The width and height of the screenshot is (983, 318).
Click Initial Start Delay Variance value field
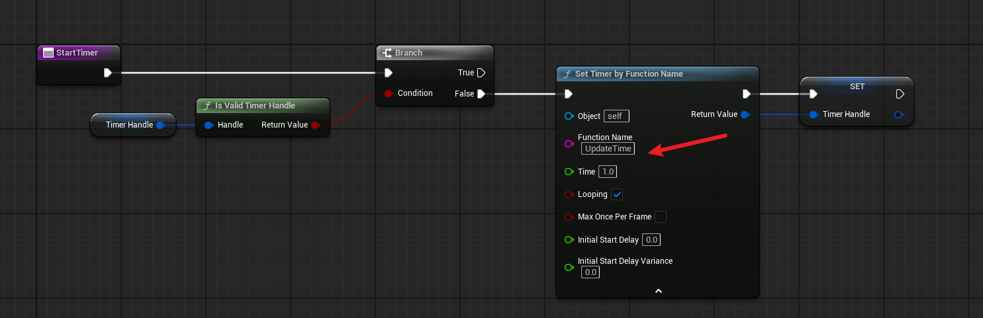[x=590, y=272]
